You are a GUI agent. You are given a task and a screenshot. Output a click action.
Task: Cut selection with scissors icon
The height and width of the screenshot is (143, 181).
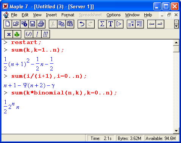53,24
